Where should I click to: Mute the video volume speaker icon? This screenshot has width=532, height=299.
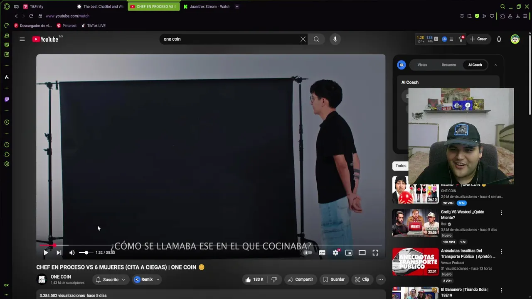(72, 252)
